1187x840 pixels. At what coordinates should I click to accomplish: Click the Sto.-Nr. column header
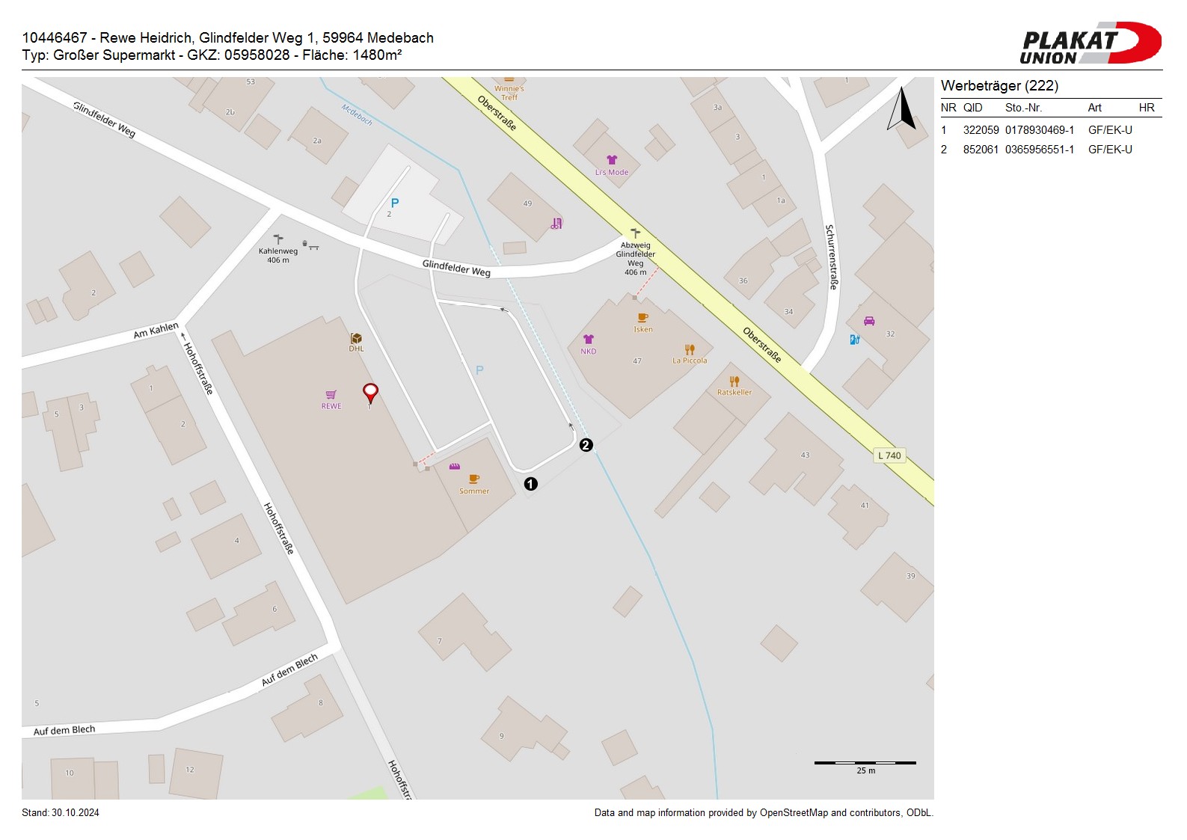(1023, 108)
